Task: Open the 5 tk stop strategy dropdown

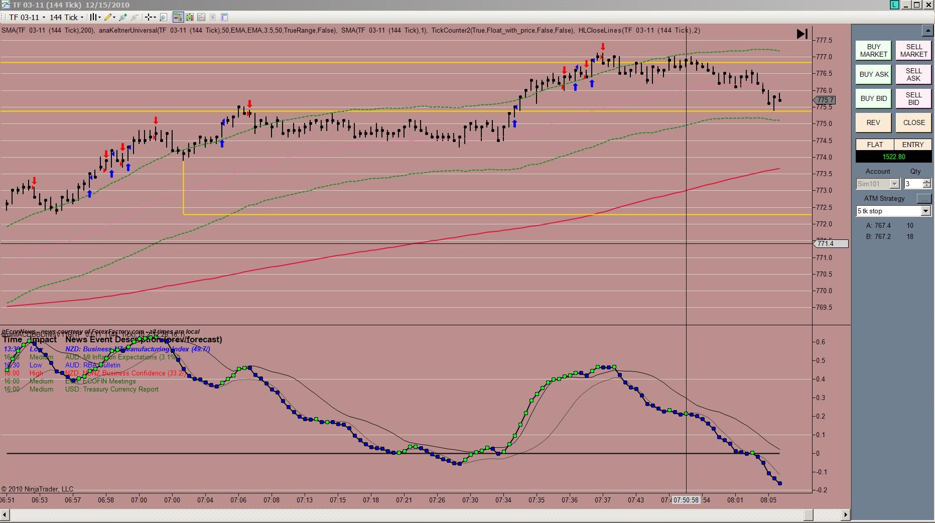Action: tap(894, 211)
